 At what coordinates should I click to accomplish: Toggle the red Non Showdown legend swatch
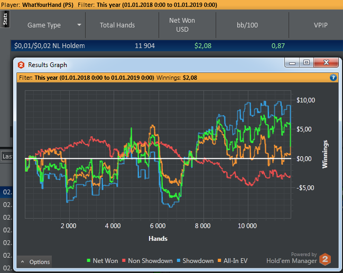[124, 260]
